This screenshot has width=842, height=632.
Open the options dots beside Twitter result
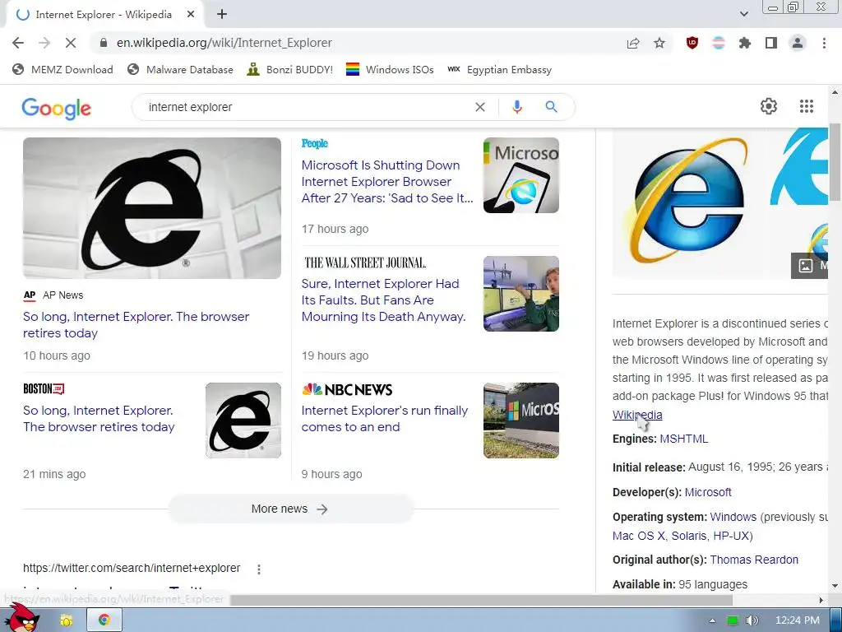259,569
